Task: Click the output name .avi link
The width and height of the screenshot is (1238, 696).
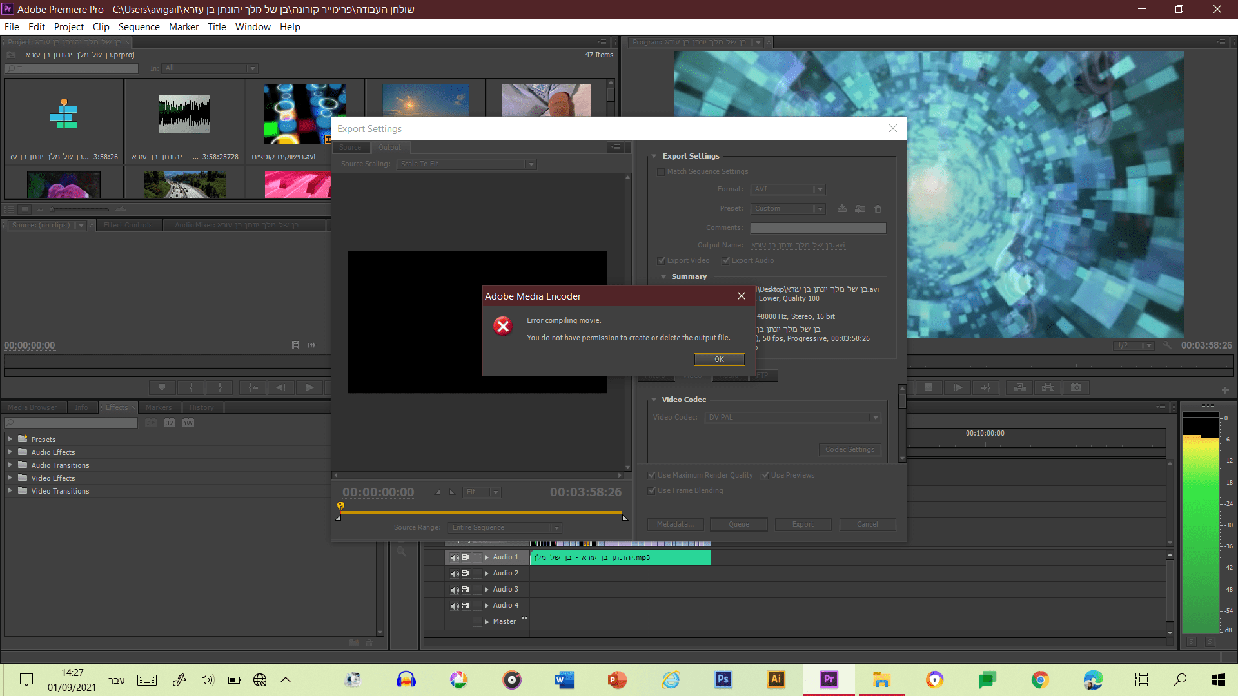Action: coord(798,245)
